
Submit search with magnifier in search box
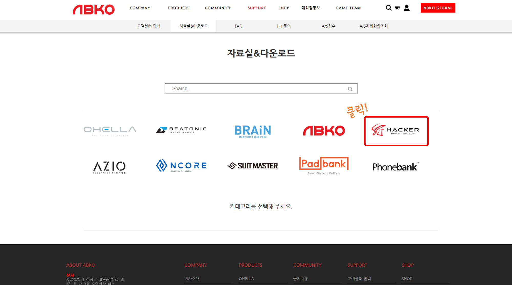(350, 89)
